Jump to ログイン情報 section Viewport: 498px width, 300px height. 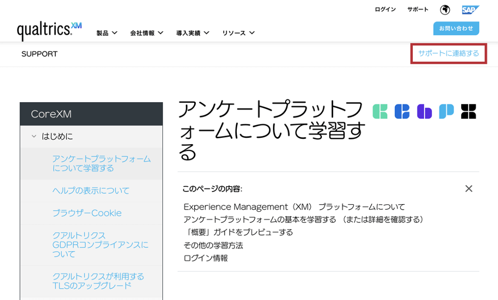pos(205,258)
